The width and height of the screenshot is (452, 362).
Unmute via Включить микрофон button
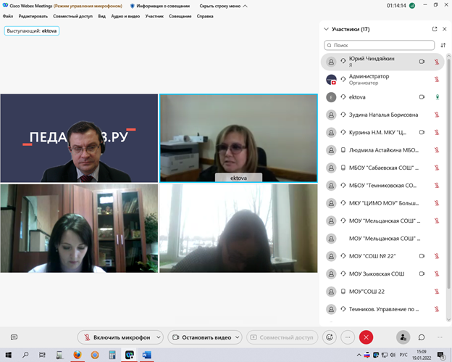tap(116, 337)
